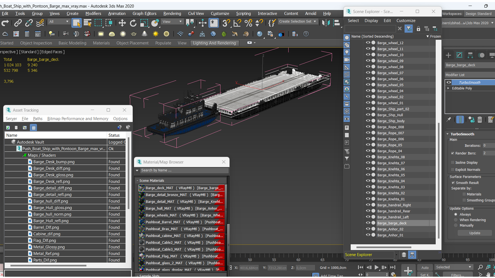
Task: Choose the Select and Scale tool
Action: click(144, 23)
